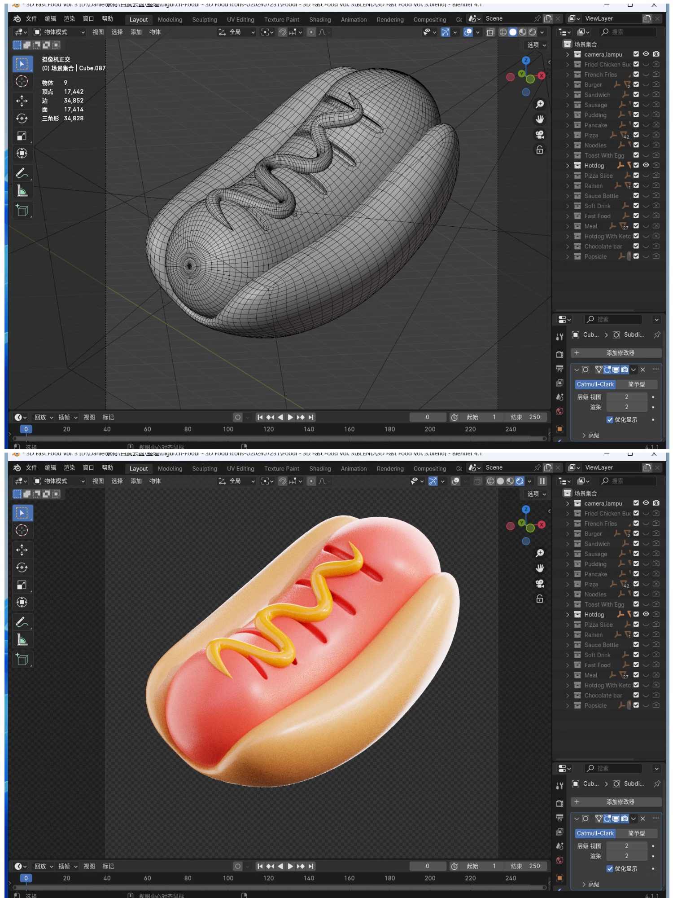Click the 结束 250 end frame field in top timeline
673x898 pixels.
(x=525, y=417)
